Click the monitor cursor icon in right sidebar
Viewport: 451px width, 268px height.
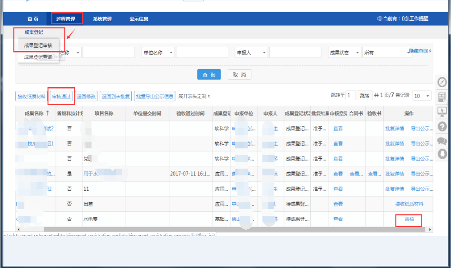442,112
